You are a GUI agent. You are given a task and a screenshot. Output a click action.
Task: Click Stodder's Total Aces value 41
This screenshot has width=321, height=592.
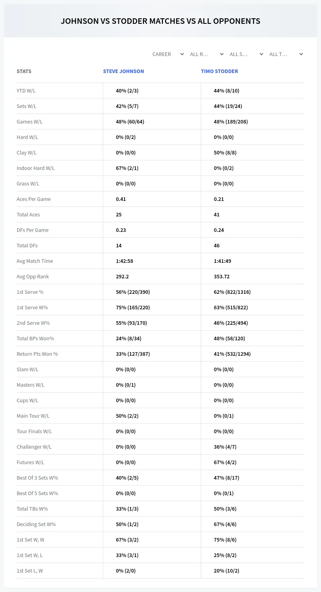[x=217, y=214]
